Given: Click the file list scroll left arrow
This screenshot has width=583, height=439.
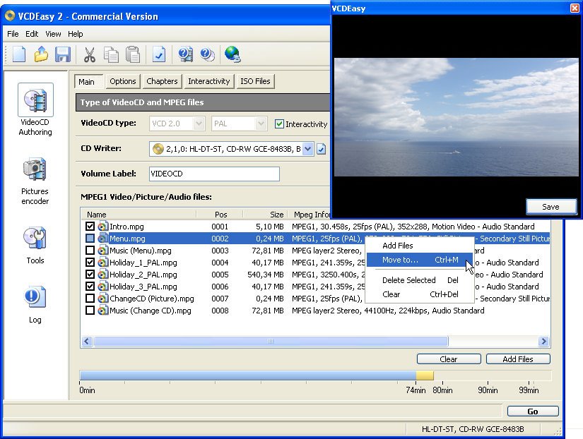Looking at the screenshot, I should coord(87,341).
